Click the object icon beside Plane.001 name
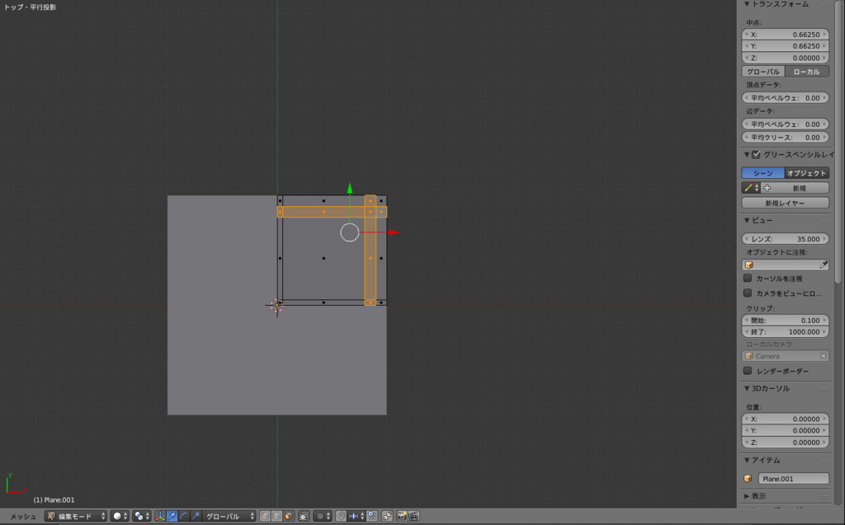This screenshot has height=525, width=845. [x=748, y=479]
